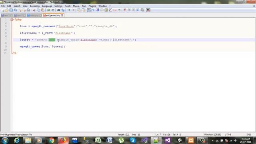
Task: Click the Ln : 7 Col : 26 status field
Action: [x=163, y=134]
